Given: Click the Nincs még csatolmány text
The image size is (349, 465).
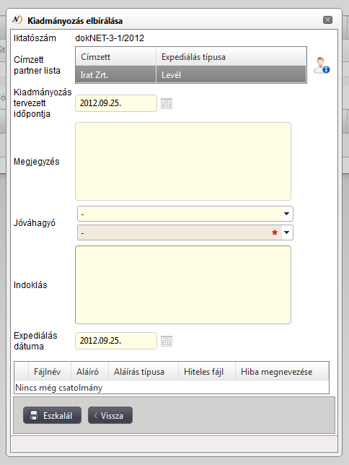Looking at the screenshot, I should point(58,388).
